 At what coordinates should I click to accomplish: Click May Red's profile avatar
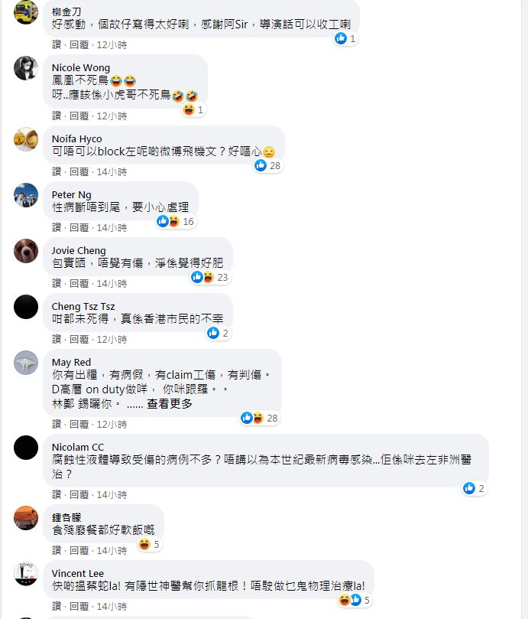26,363
